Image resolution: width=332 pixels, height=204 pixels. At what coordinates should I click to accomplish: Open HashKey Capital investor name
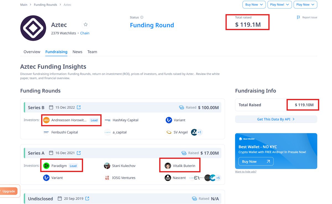coord(125,120)
